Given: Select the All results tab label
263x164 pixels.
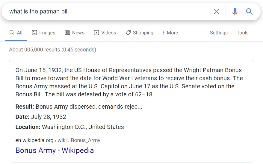Looking at the screenshot, I should (20, 33).
